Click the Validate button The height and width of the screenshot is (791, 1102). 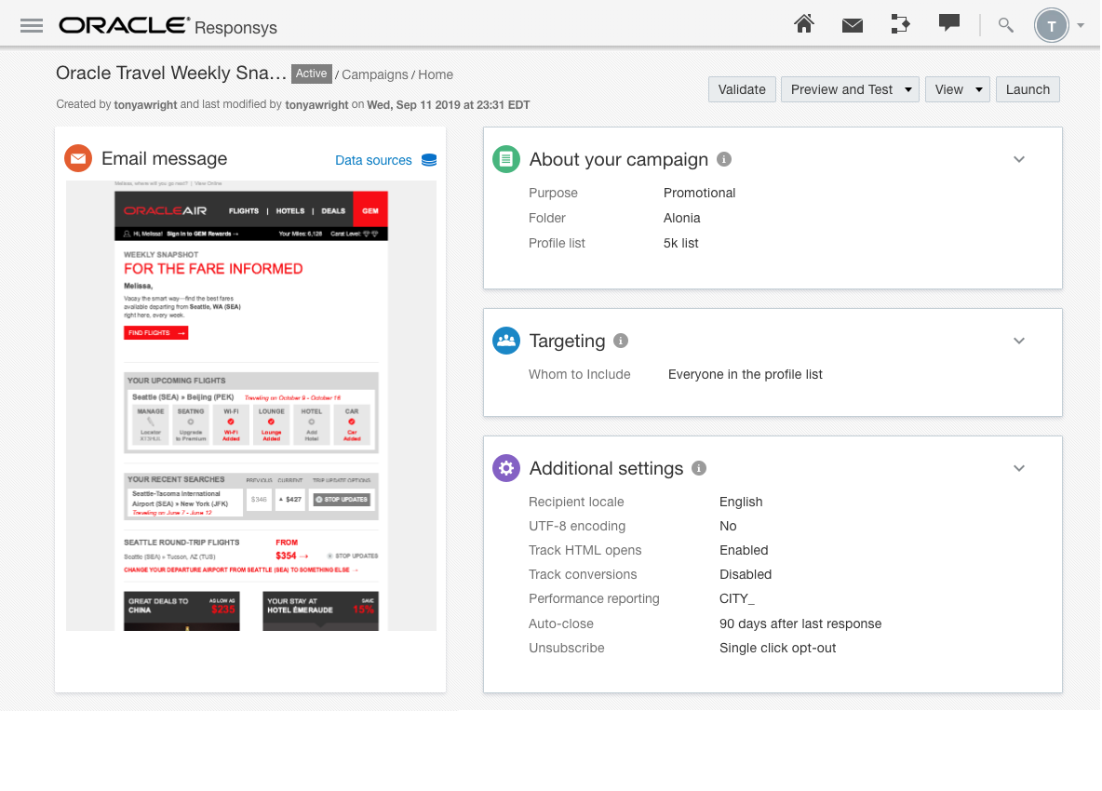742,89
